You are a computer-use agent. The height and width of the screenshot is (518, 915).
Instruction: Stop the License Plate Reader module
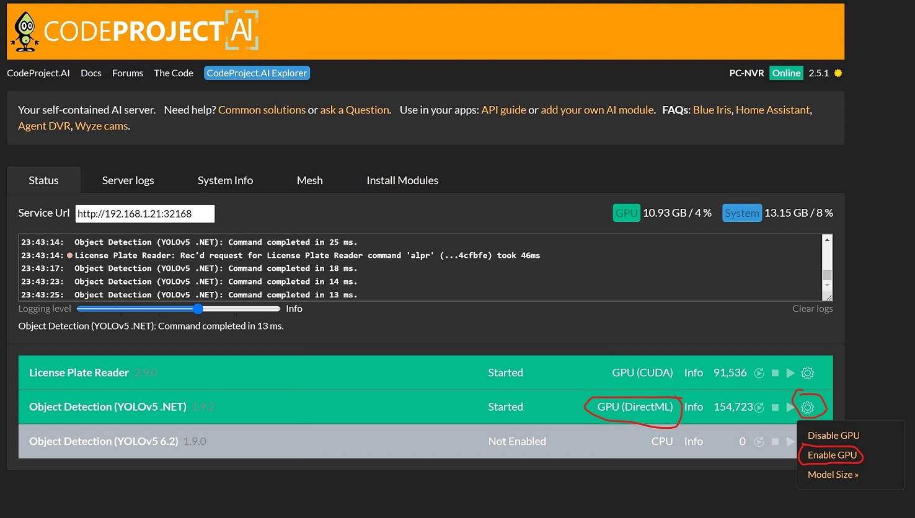tap(775, 373)
